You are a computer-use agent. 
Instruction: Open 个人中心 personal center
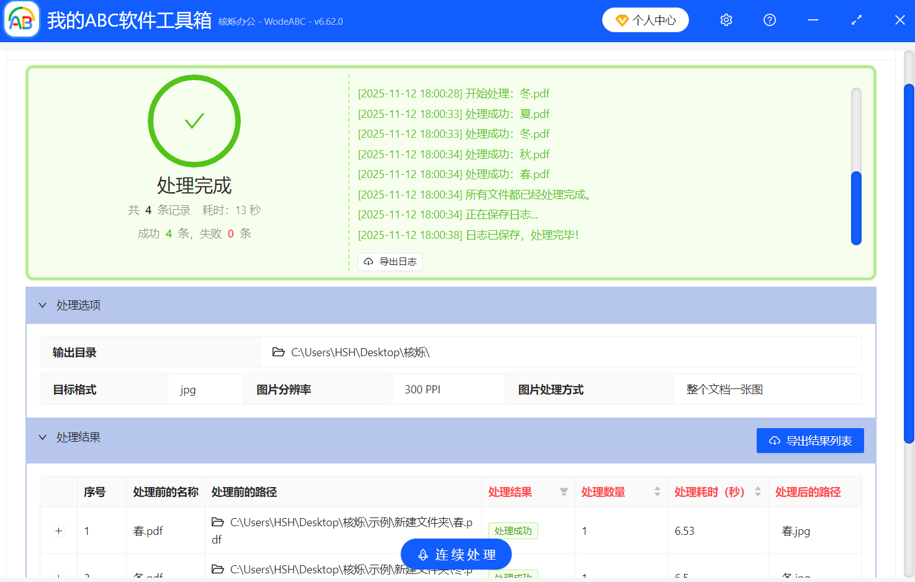click(x=646, y=19)
